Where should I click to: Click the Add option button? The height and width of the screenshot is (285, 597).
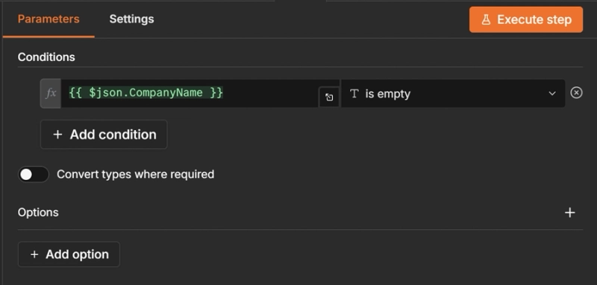pos(69,254)
